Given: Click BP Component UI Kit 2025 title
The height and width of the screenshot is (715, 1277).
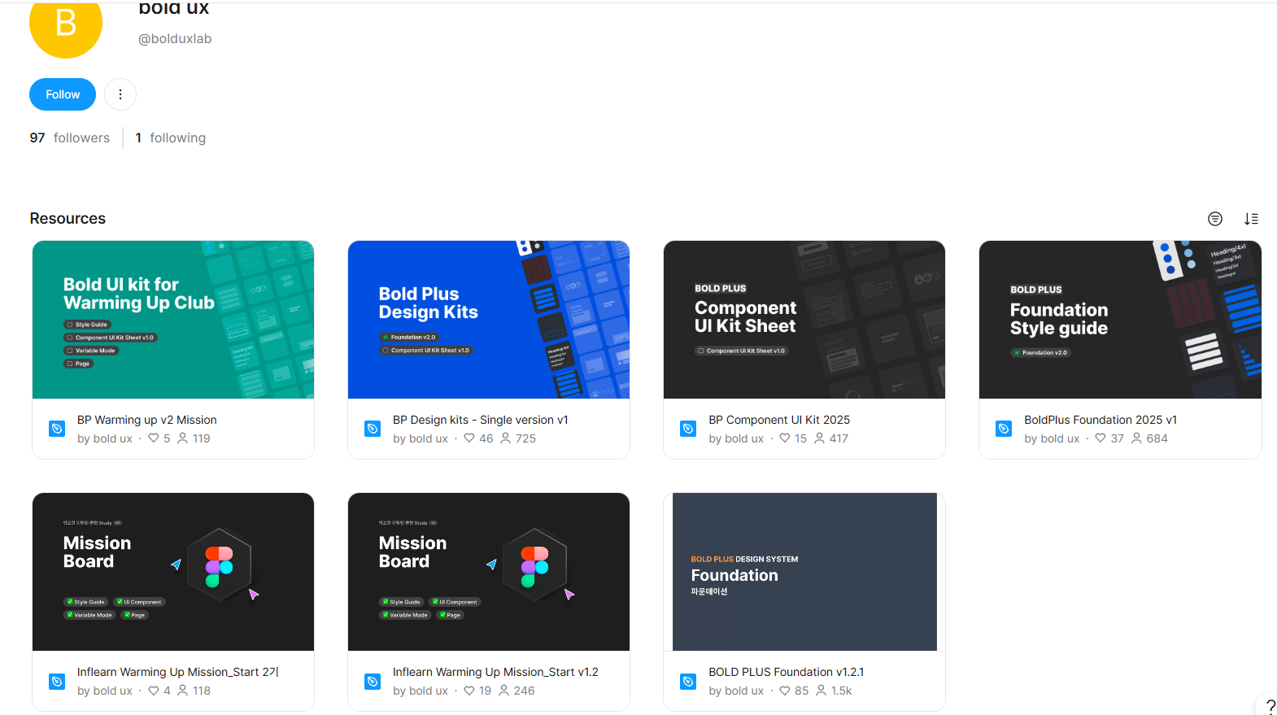Looking at the screenshot, I should point(779,420).
